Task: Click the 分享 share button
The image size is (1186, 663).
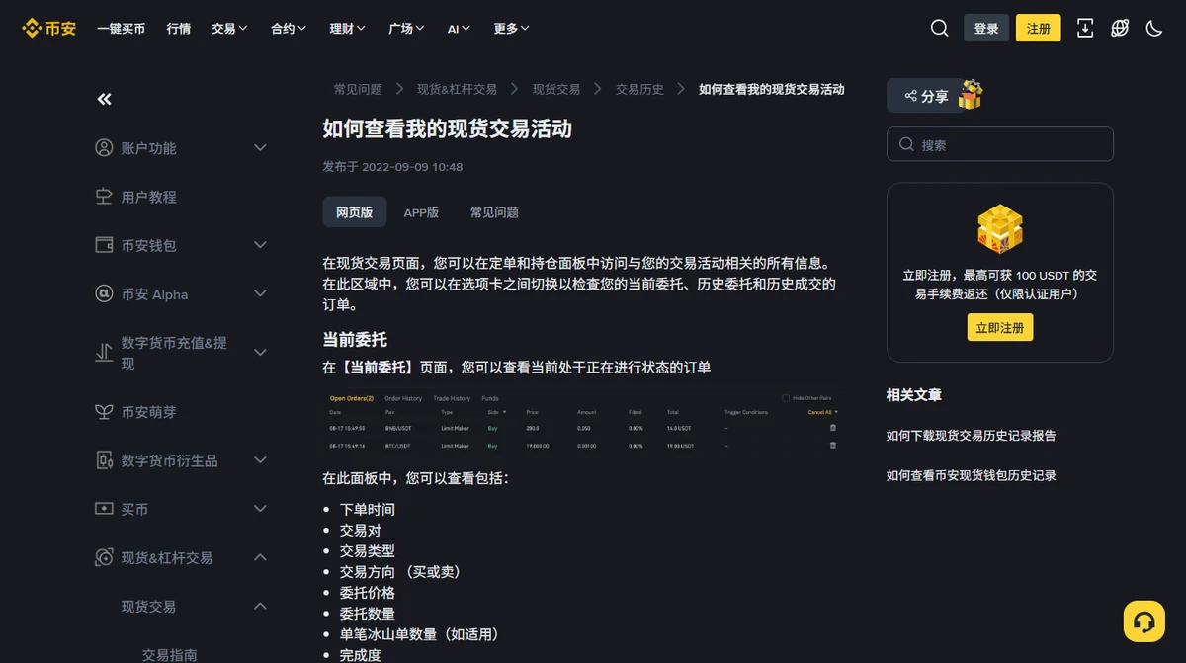Action: click(x=926, y=96)
